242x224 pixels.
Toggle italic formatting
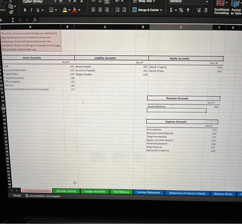pyautogui.click(x=31, y=10)
